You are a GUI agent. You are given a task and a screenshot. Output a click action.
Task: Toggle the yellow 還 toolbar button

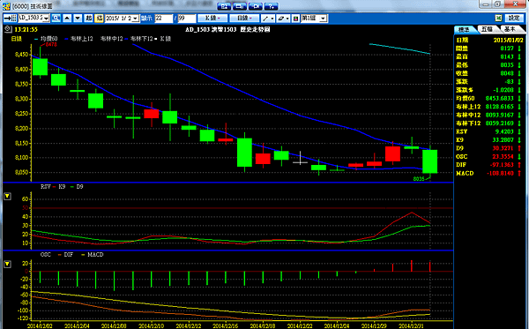(x=99, y=19)
